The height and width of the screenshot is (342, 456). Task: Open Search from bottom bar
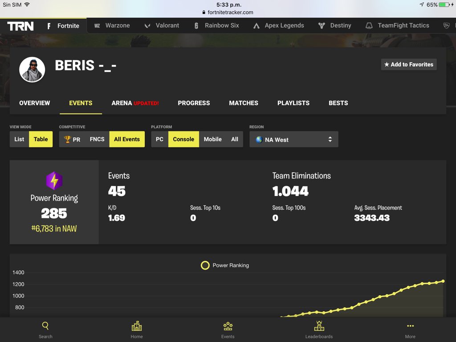(46, 330)
